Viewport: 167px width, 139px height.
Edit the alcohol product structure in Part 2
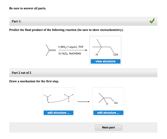pos(108,113)
